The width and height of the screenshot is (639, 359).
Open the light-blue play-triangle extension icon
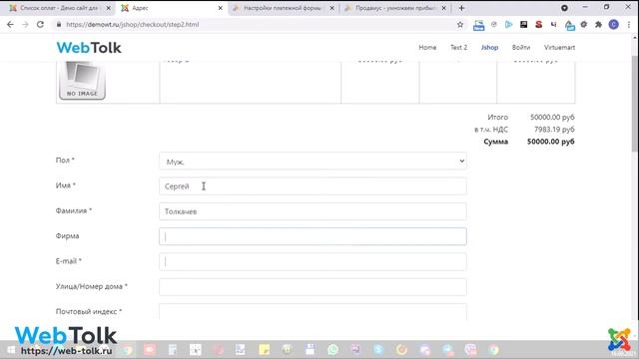pos(508,24)
